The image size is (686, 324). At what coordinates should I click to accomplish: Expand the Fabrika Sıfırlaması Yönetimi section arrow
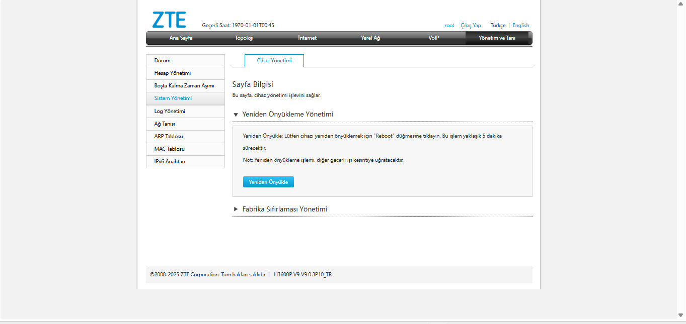click(x=236, y=209)
